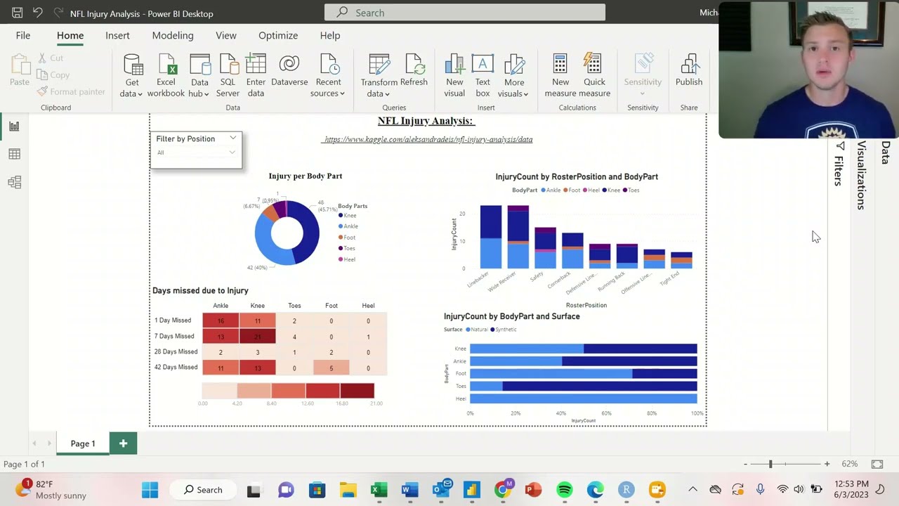Image resolution: width=899 pixels, height=506 pixels.
Task: Click the zoom slider handle
Action: [x=770, y=464]
